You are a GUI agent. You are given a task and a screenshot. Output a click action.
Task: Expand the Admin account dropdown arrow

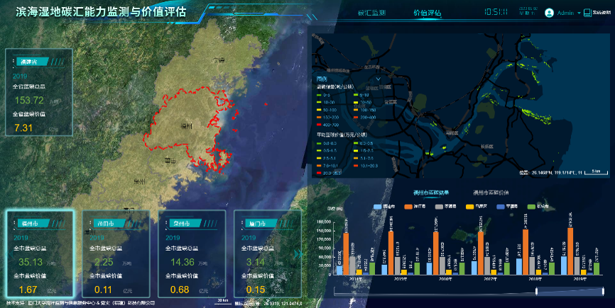click(x=579, y=13)
